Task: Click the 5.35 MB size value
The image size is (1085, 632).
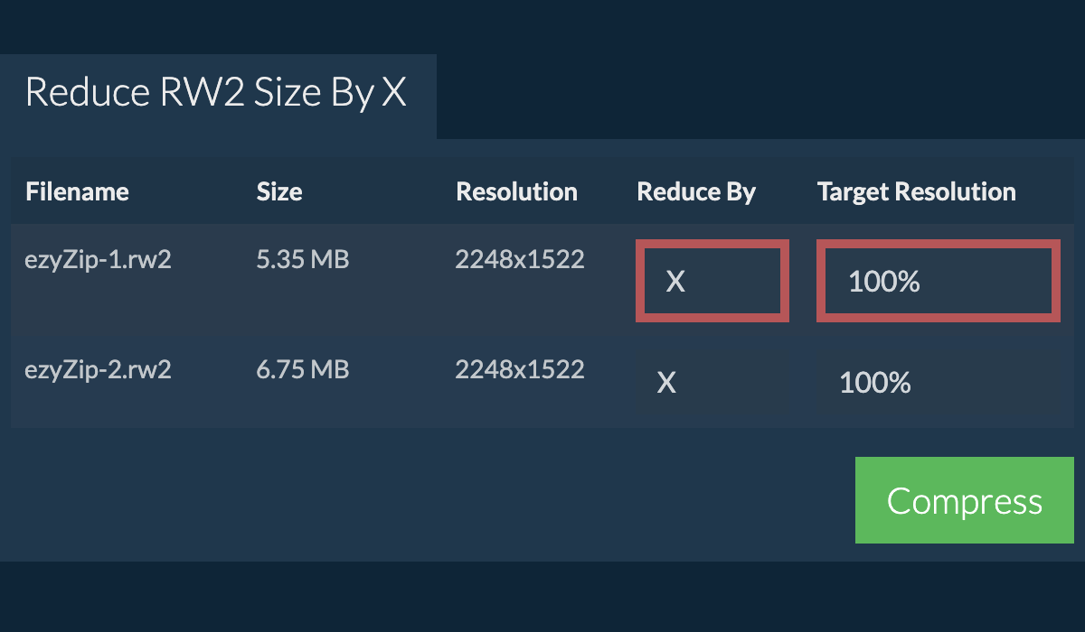Action: tap(303, 259)
